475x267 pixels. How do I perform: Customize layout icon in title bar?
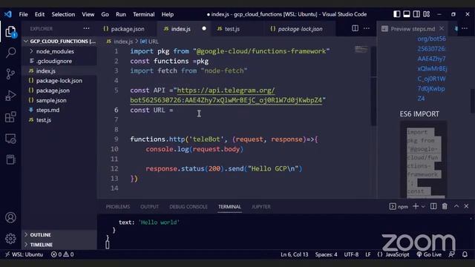[427, 14]
